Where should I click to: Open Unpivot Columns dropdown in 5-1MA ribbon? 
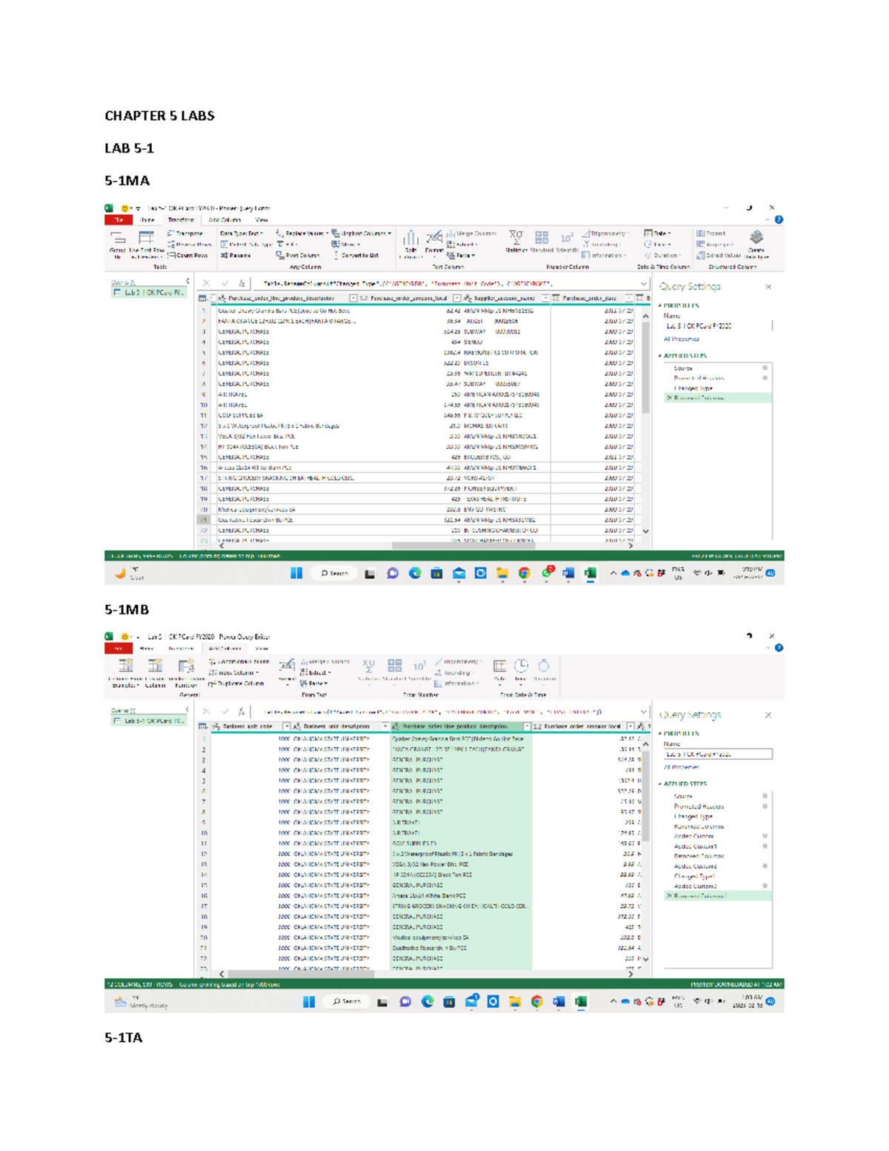point(362,233)
